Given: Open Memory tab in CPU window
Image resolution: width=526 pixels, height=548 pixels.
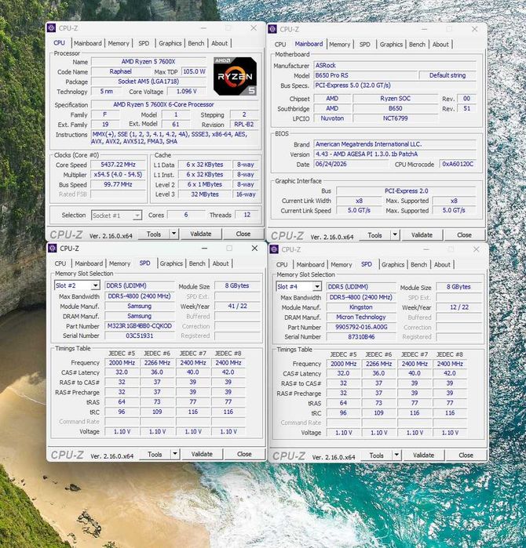Looking at the screenshot, I should tap(119, 43).
